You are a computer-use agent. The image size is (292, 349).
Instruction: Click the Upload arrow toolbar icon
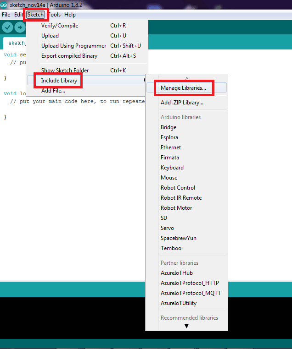point(20,27)
